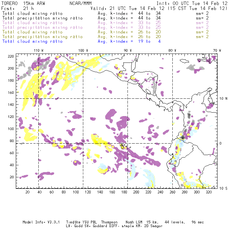Click the "96 sec" footer text

(x=198, y=222)
